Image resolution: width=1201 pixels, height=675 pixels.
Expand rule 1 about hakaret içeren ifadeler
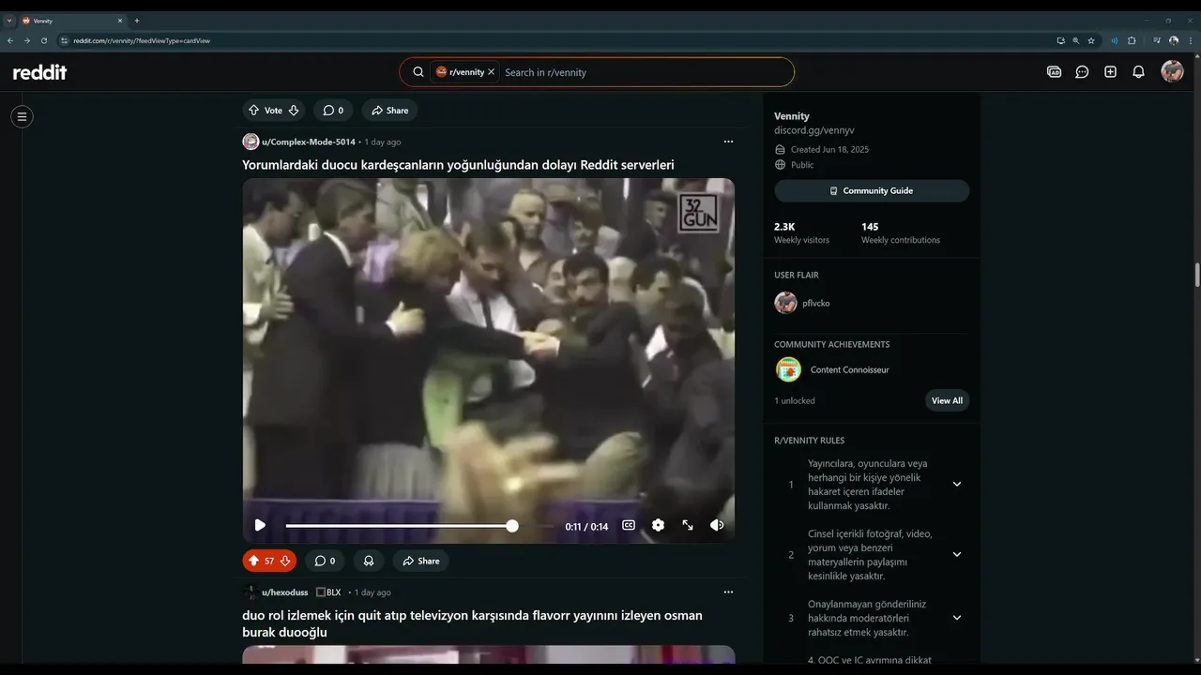click(957, 484)
